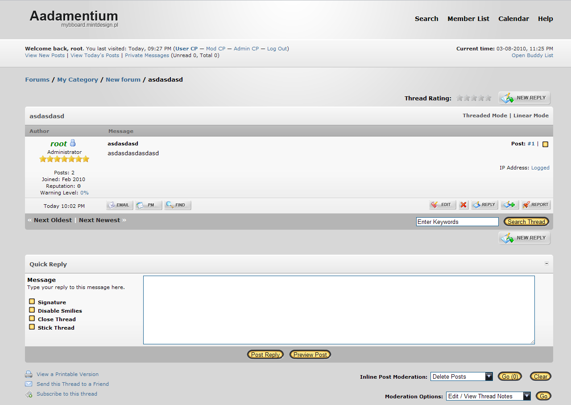Click the REPORT post icon button
Screen dimensions: 571x405
pyautogui.click(x=536, y=205)
